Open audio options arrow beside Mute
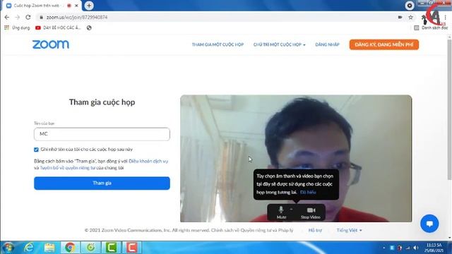The width and height of the screenshot is (452, 254). tap(292, 209)
